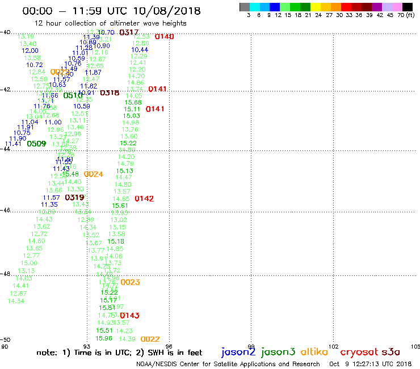Click the wave height value 13.02

(x=119, y=220)
